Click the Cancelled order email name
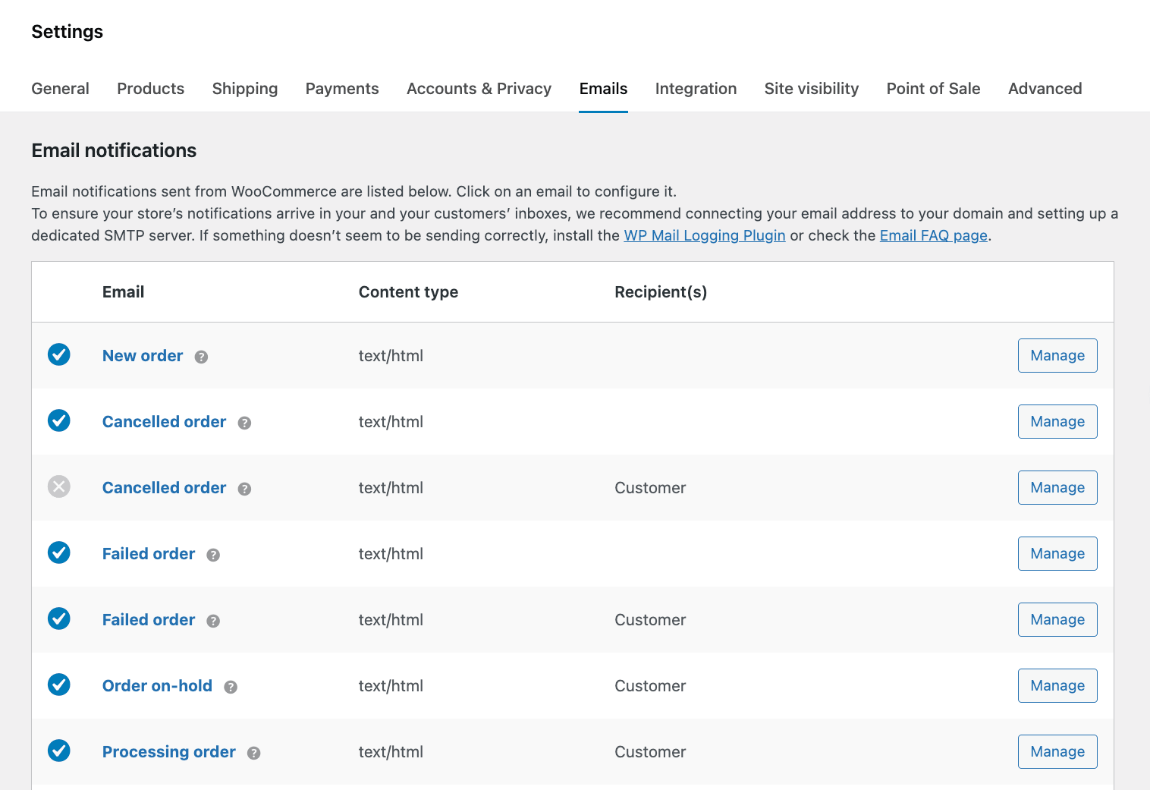Viewport: 1150px width, 790px height. pos(164,421)
